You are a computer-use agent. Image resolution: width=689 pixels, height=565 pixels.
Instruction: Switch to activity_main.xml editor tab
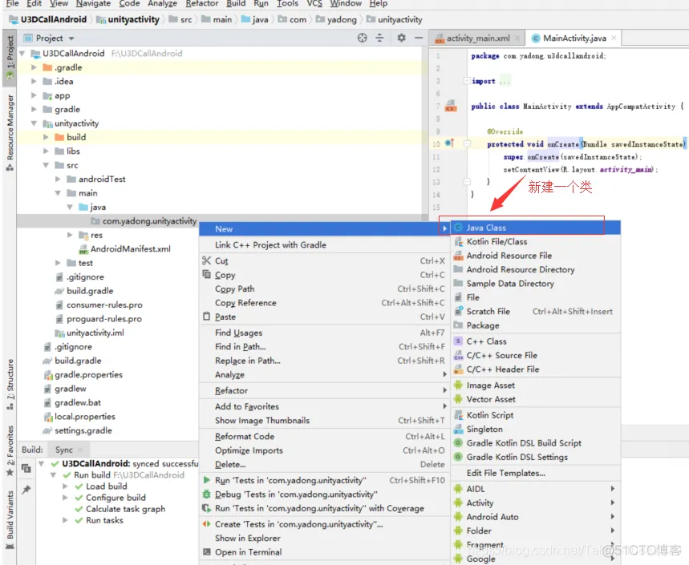click(477, 38)
